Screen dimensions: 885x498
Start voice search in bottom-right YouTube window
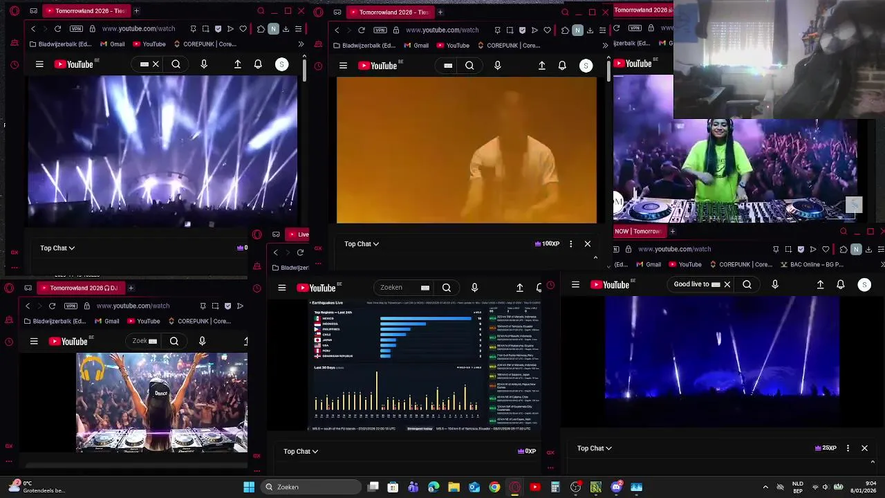tap(775, 284)
